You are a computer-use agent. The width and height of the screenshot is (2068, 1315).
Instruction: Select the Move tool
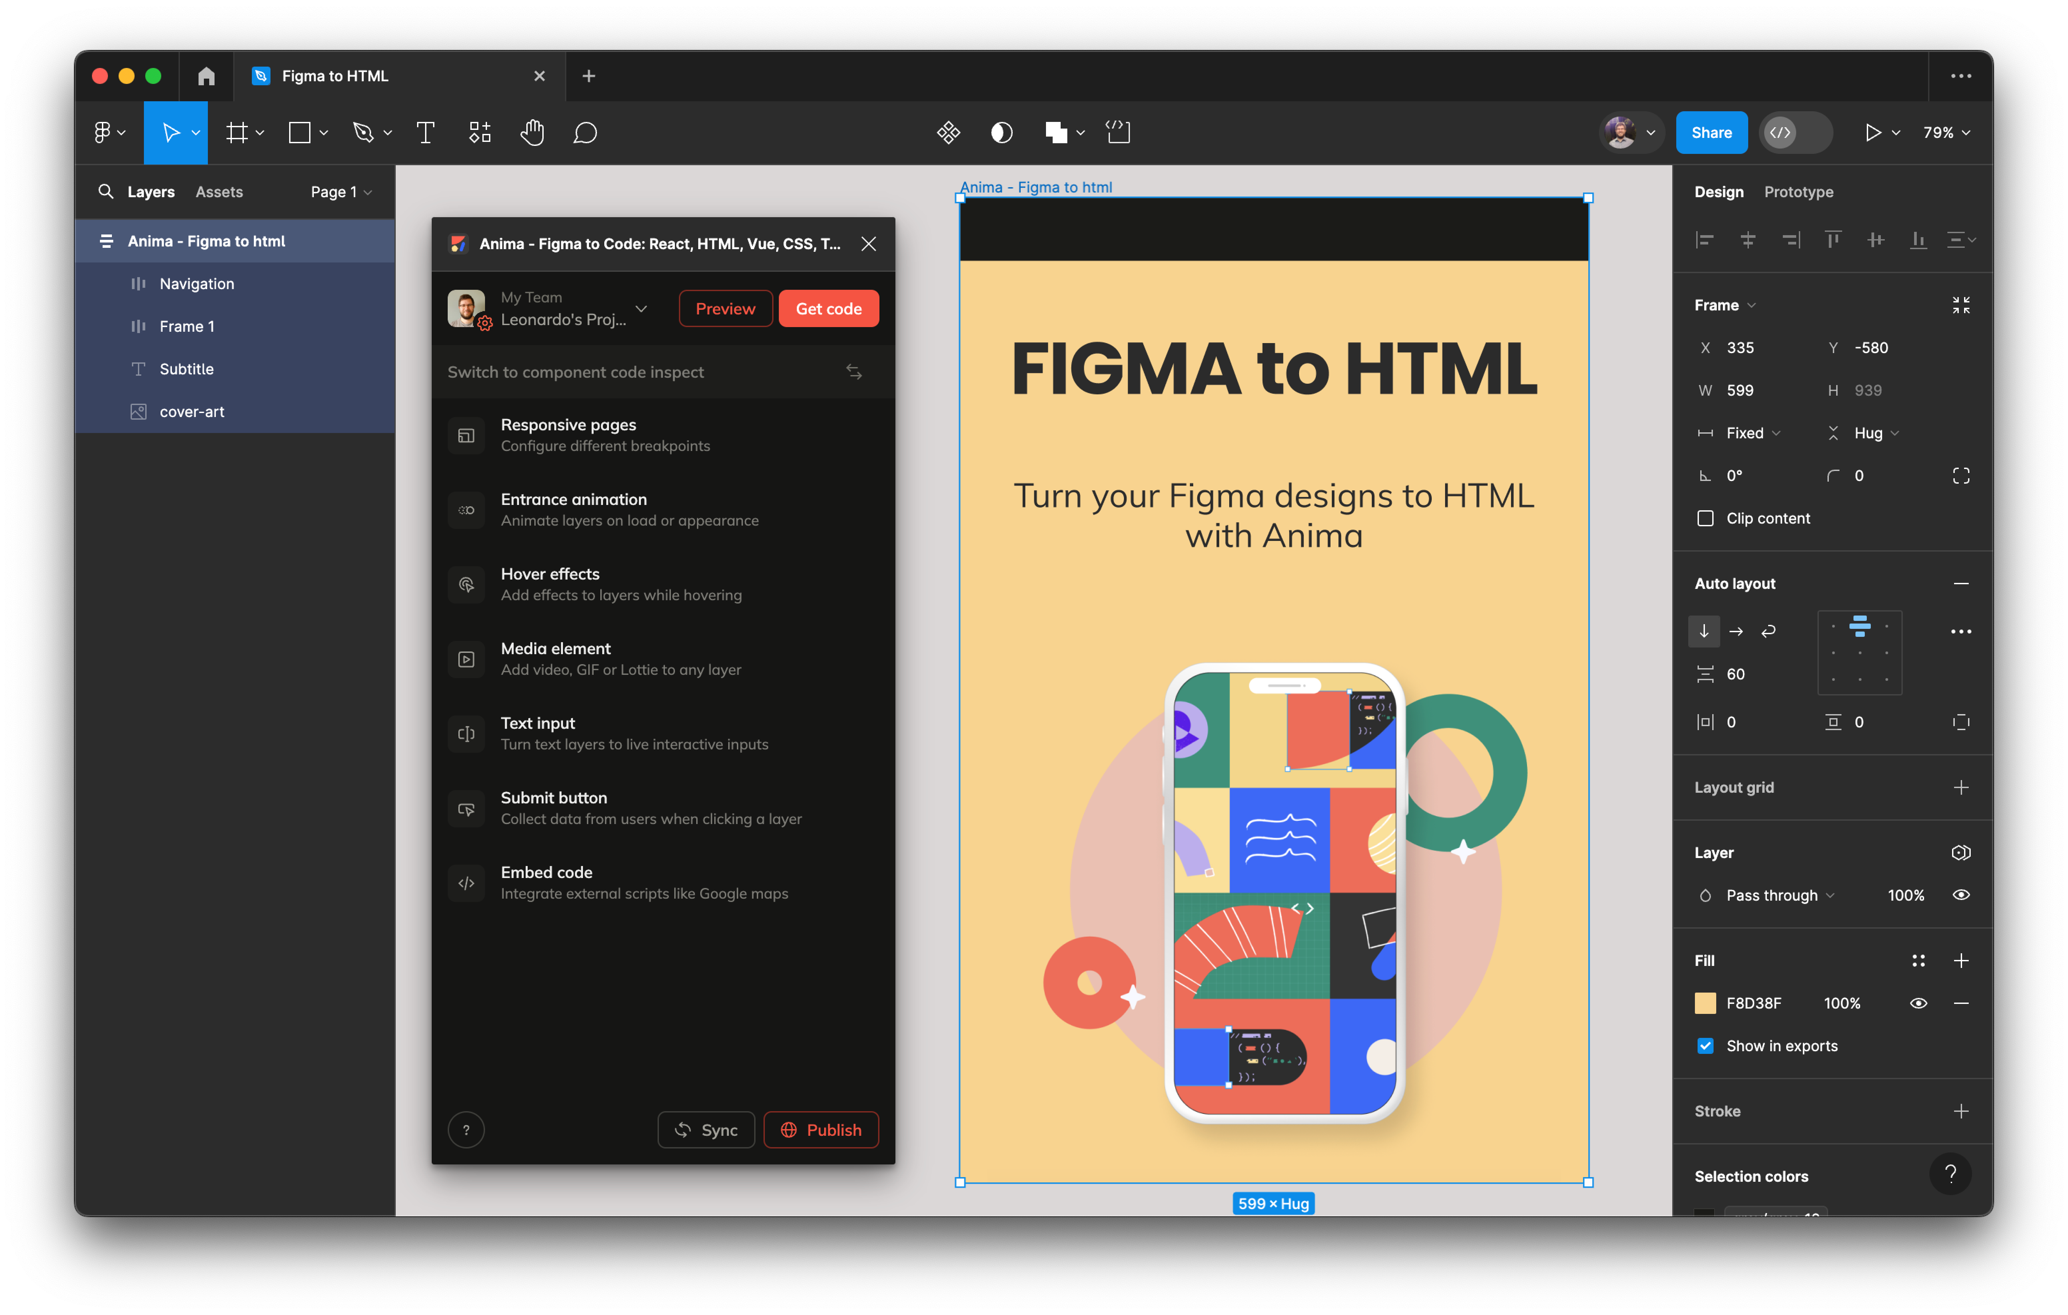[x=171, y=132]
